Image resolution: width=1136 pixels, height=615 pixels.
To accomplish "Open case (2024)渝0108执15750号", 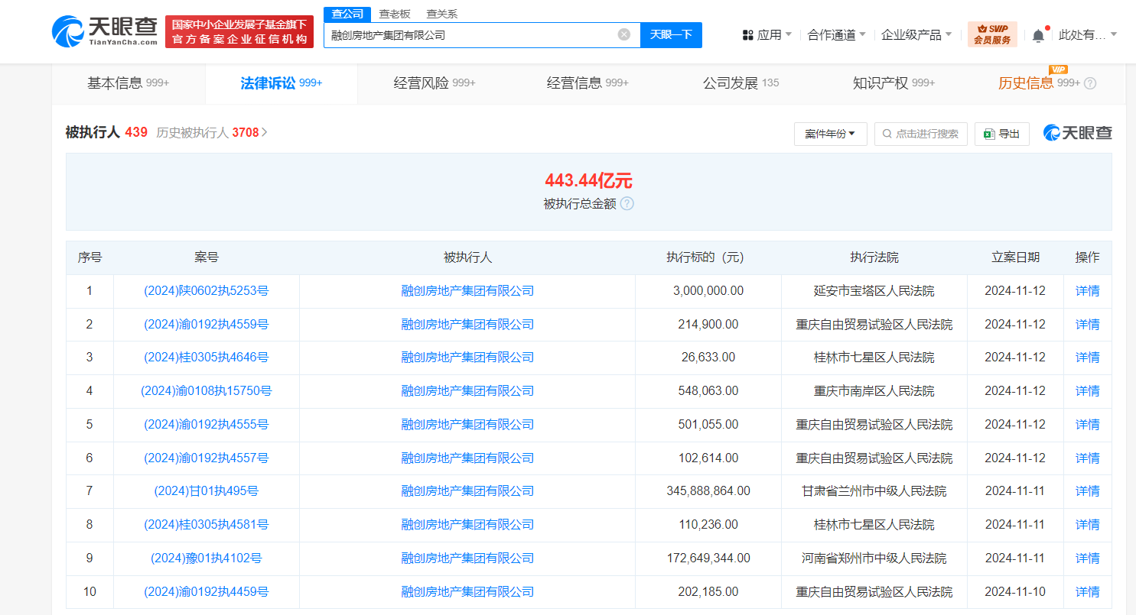I will [207, 391].
